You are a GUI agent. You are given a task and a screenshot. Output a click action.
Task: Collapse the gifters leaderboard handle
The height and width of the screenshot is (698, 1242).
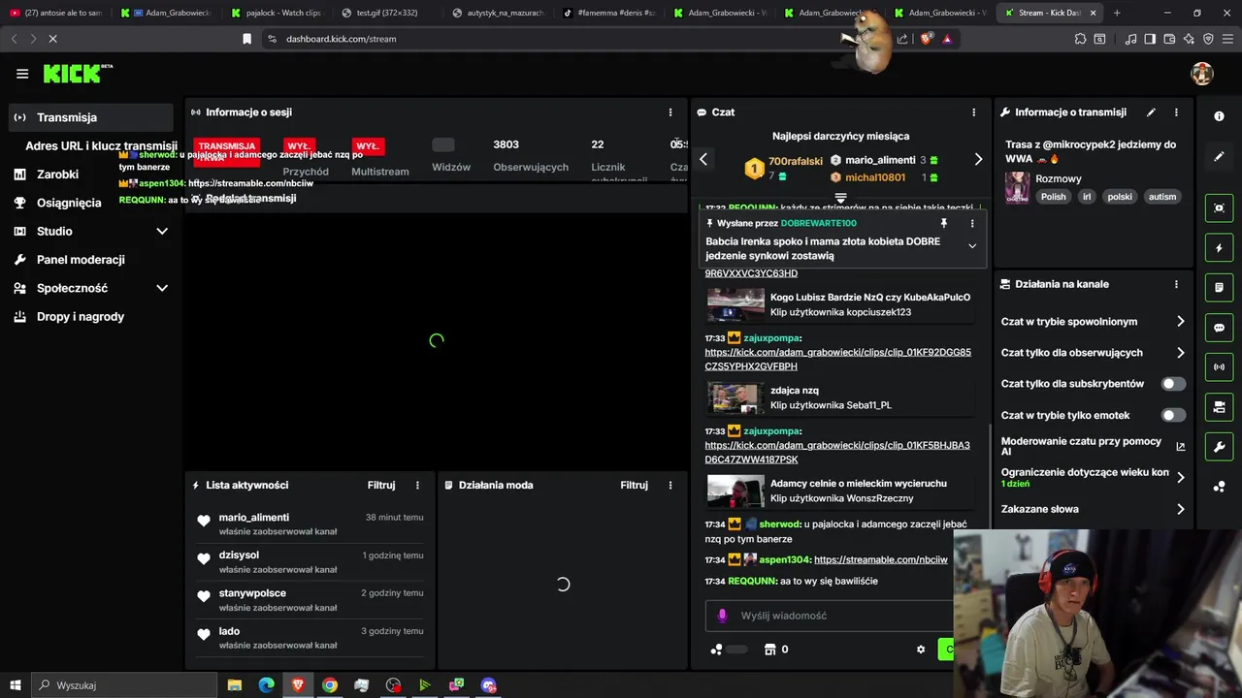pos(840,198)
